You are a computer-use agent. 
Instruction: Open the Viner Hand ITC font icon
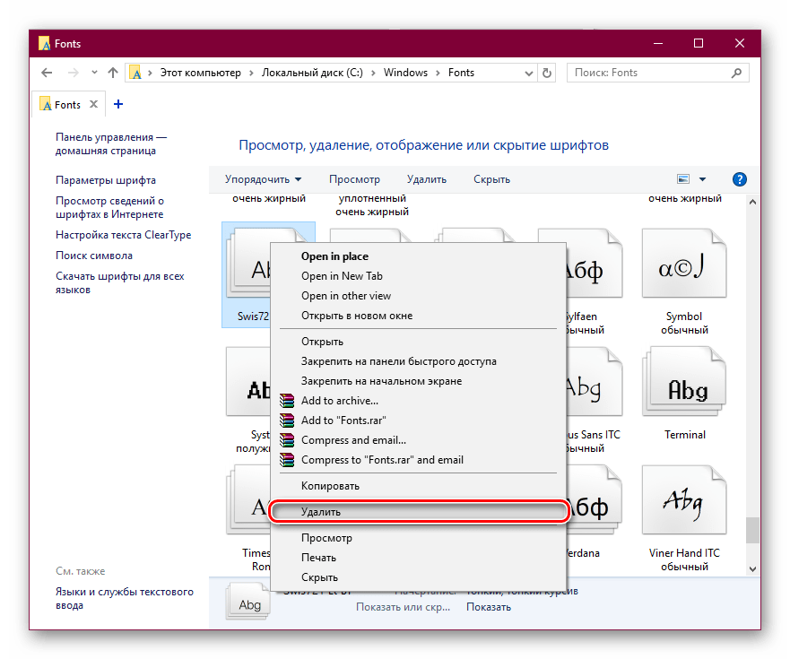tap(683, 504)
